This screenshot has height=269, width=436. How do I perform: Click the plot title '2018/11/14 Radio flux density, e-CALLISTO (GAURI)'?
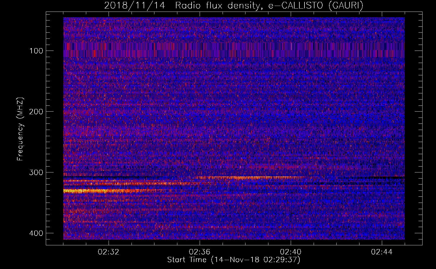pyautogui.click(x=234, y=5)
